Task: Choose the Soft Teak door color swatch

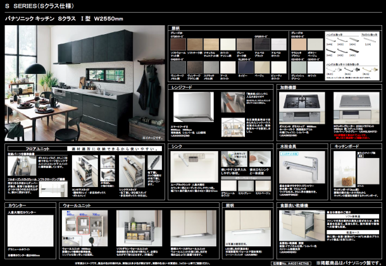Action: [195, 44]
